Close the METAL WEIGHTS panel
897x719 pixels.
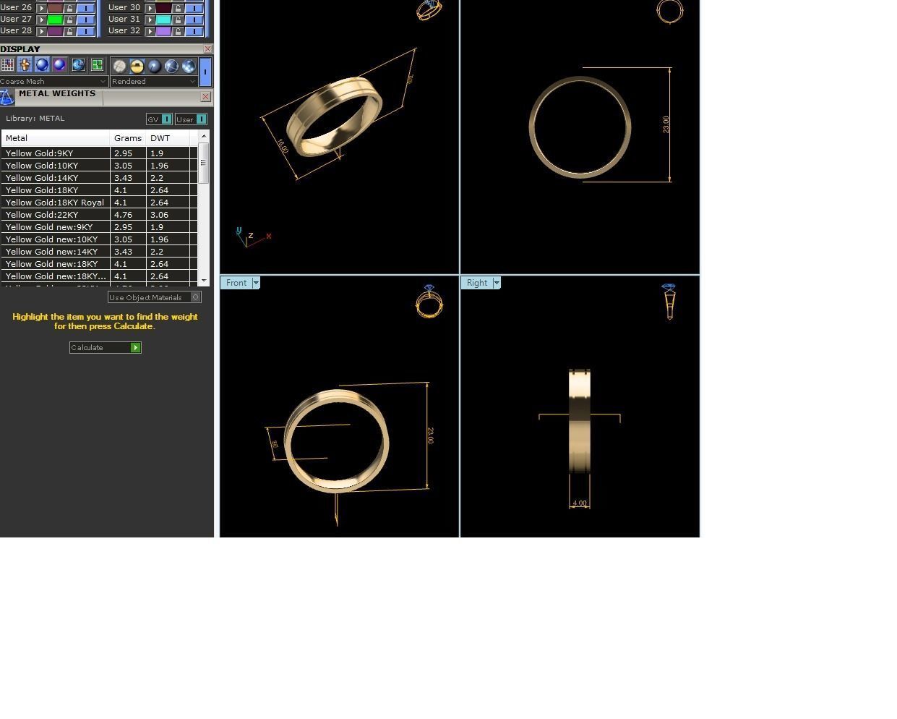205,97
